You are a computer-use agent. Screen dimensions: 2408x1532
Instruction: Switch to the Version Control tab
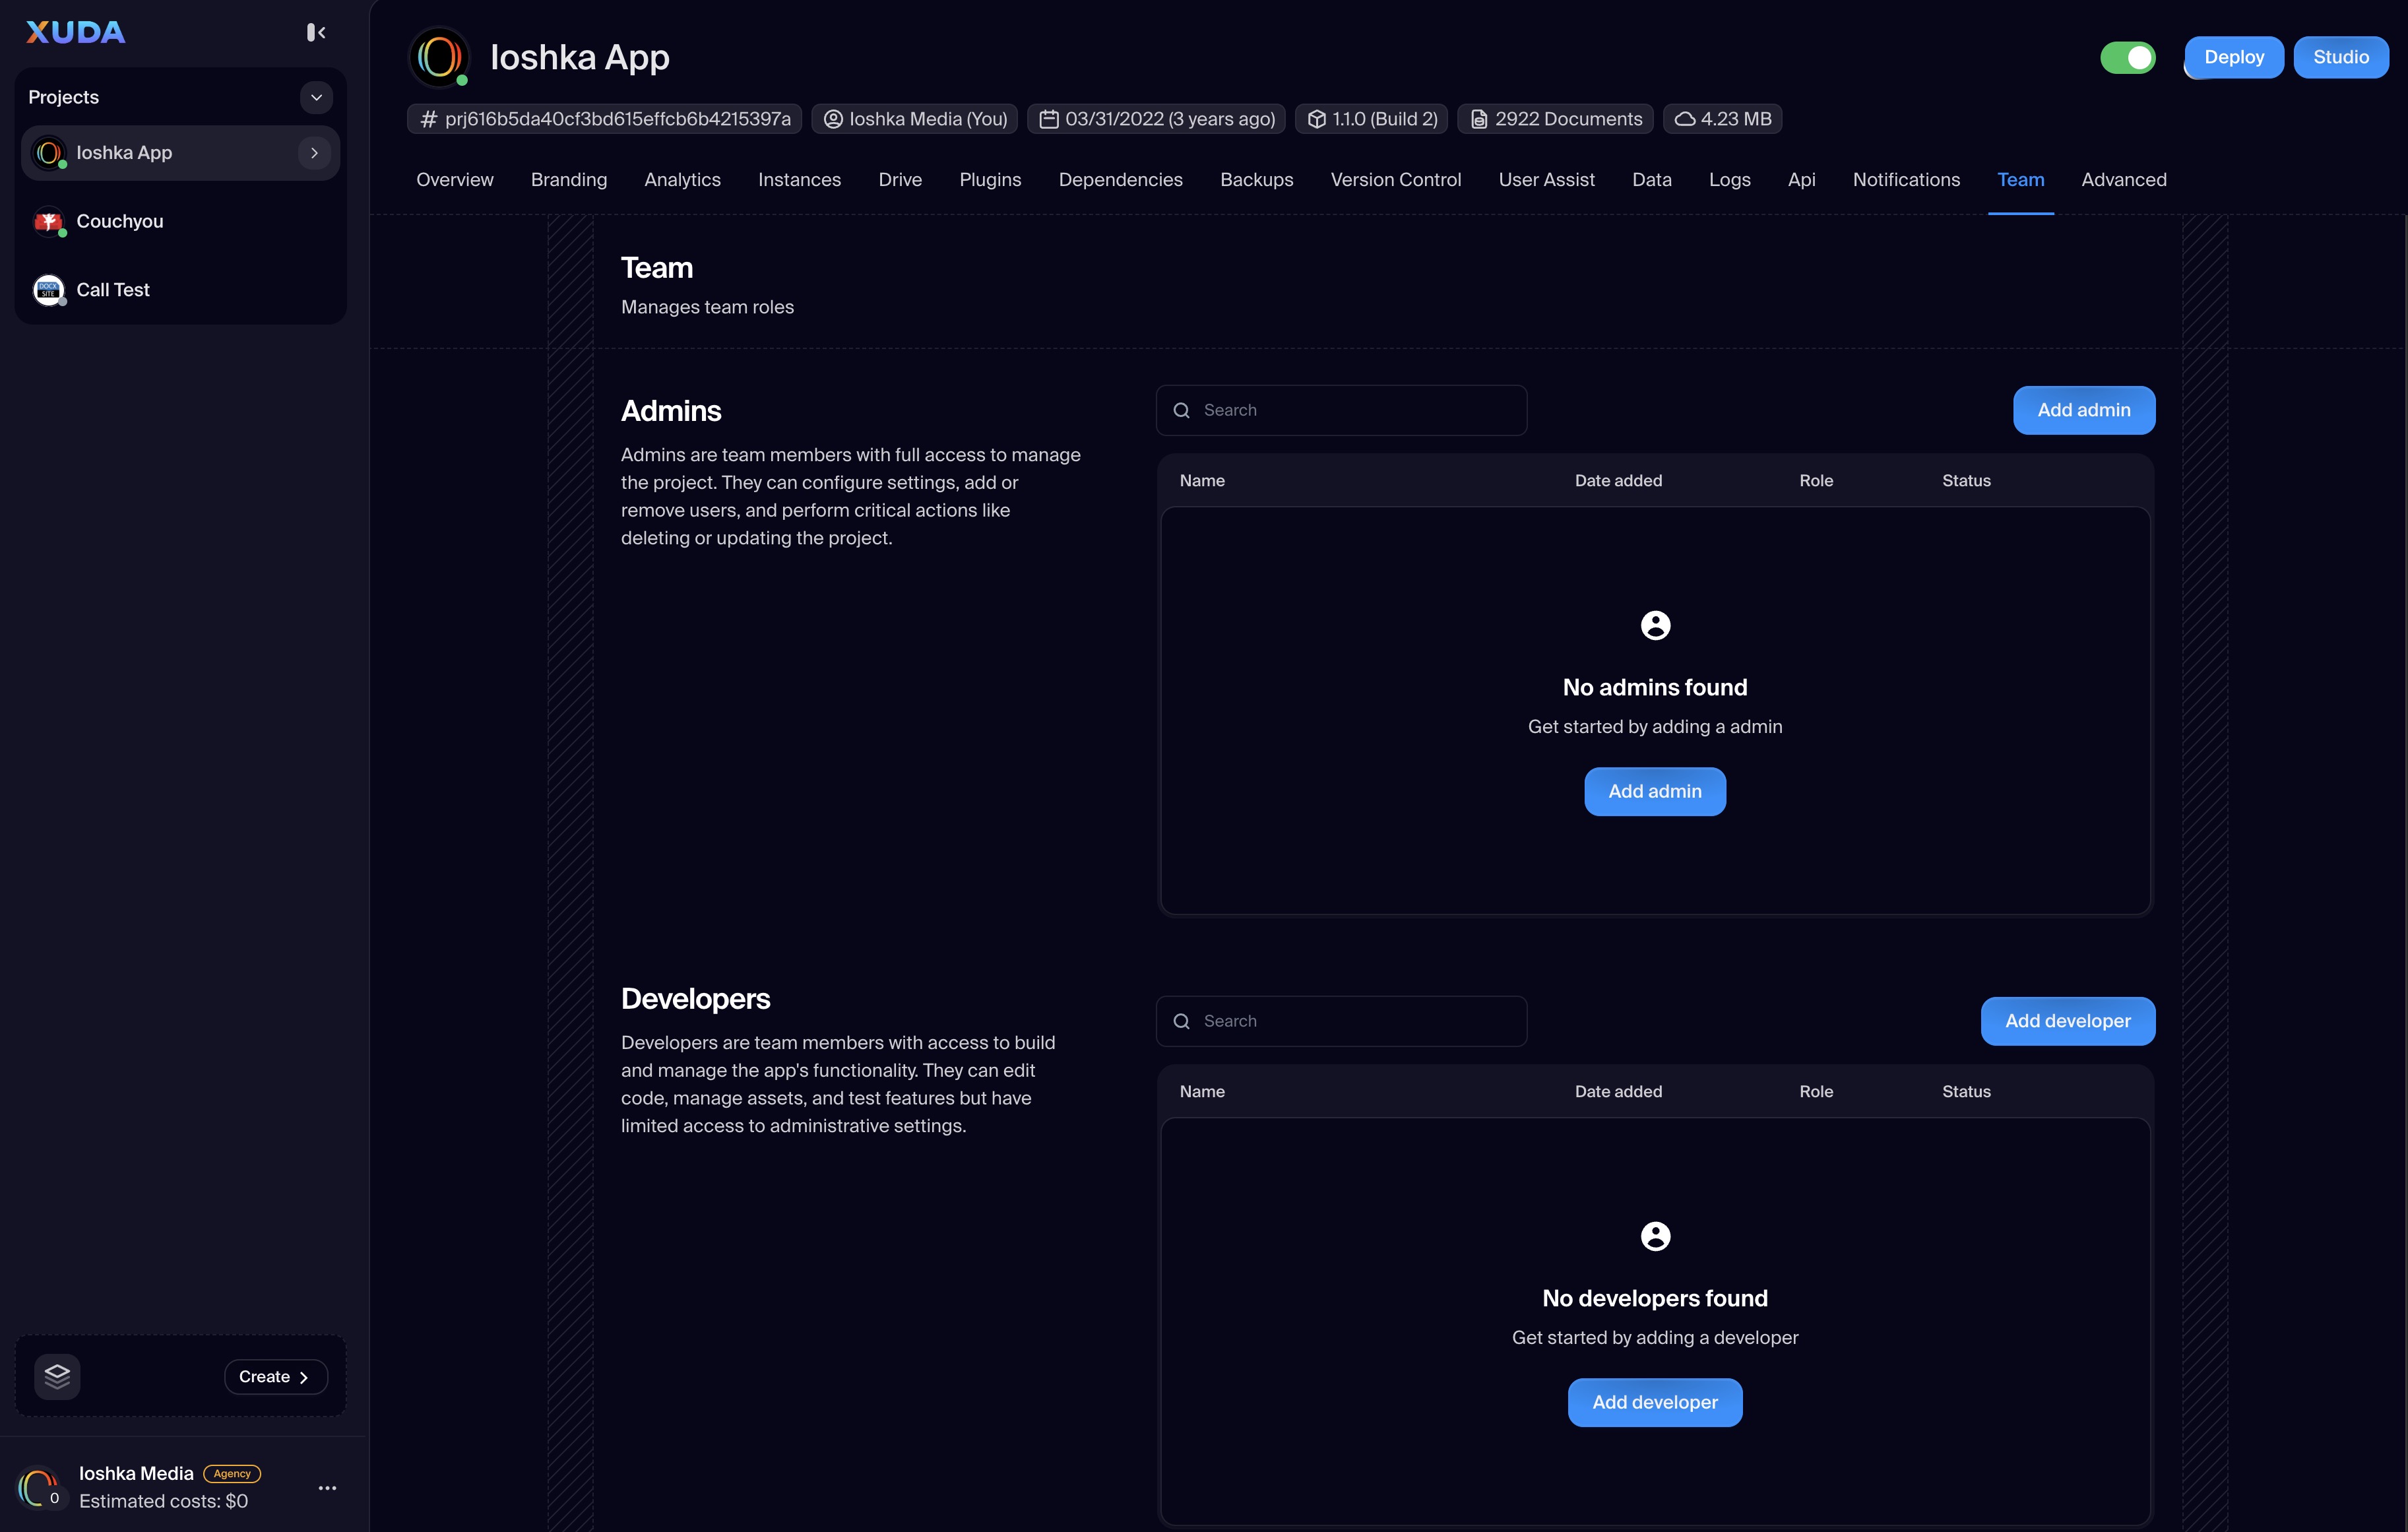click(1395, 180)
